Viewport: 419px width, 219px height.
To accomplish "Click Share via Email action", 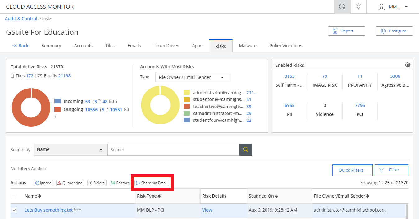I will click(x=152, y=183).
